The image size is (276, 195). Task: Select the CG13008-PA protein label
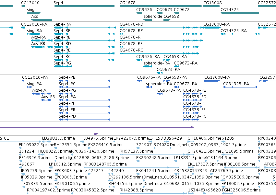tap(217, 77)
